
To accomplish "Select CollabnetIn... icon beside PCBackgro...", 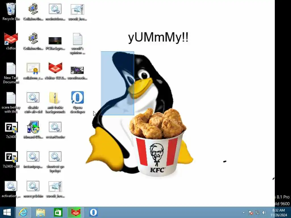I will (33, 41).
